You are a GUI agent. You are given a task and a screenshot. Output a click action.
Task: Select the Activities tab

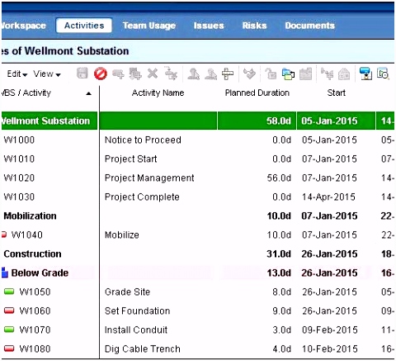(x=84, y=26)
